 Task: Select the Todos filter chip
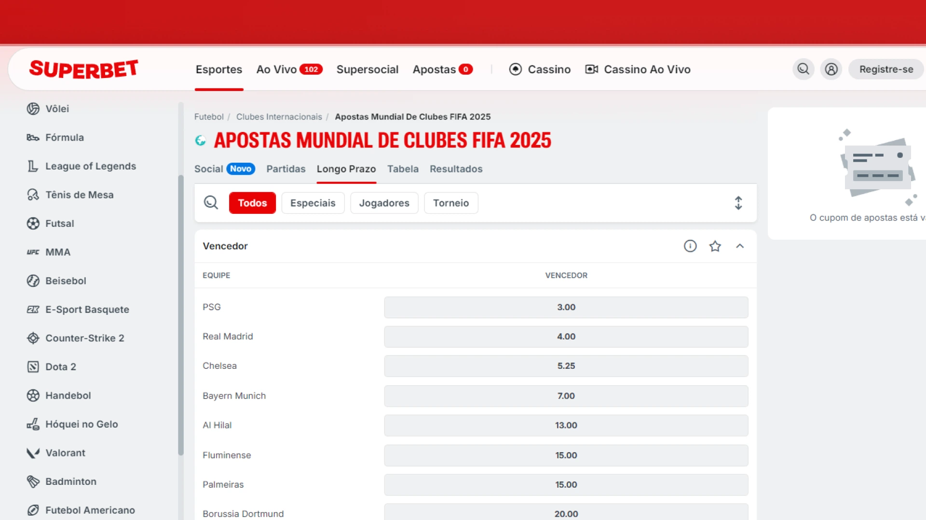coord(252,203)
